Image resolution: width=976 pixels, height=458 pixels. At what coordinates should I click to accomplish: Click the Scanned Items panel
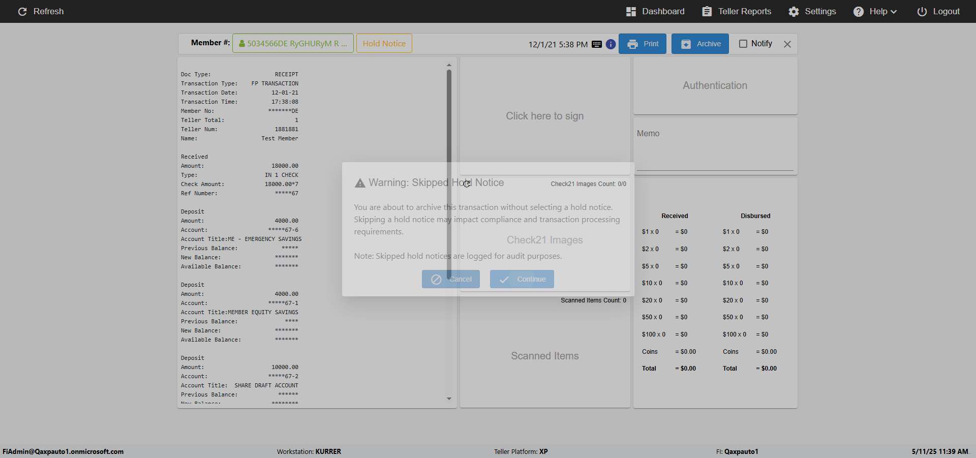click(545, 356)
